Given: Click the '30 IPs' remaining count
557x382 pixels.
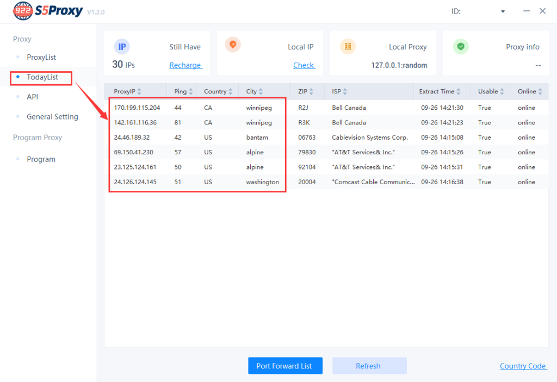Looking at the screenshot, I should point(123,65).
